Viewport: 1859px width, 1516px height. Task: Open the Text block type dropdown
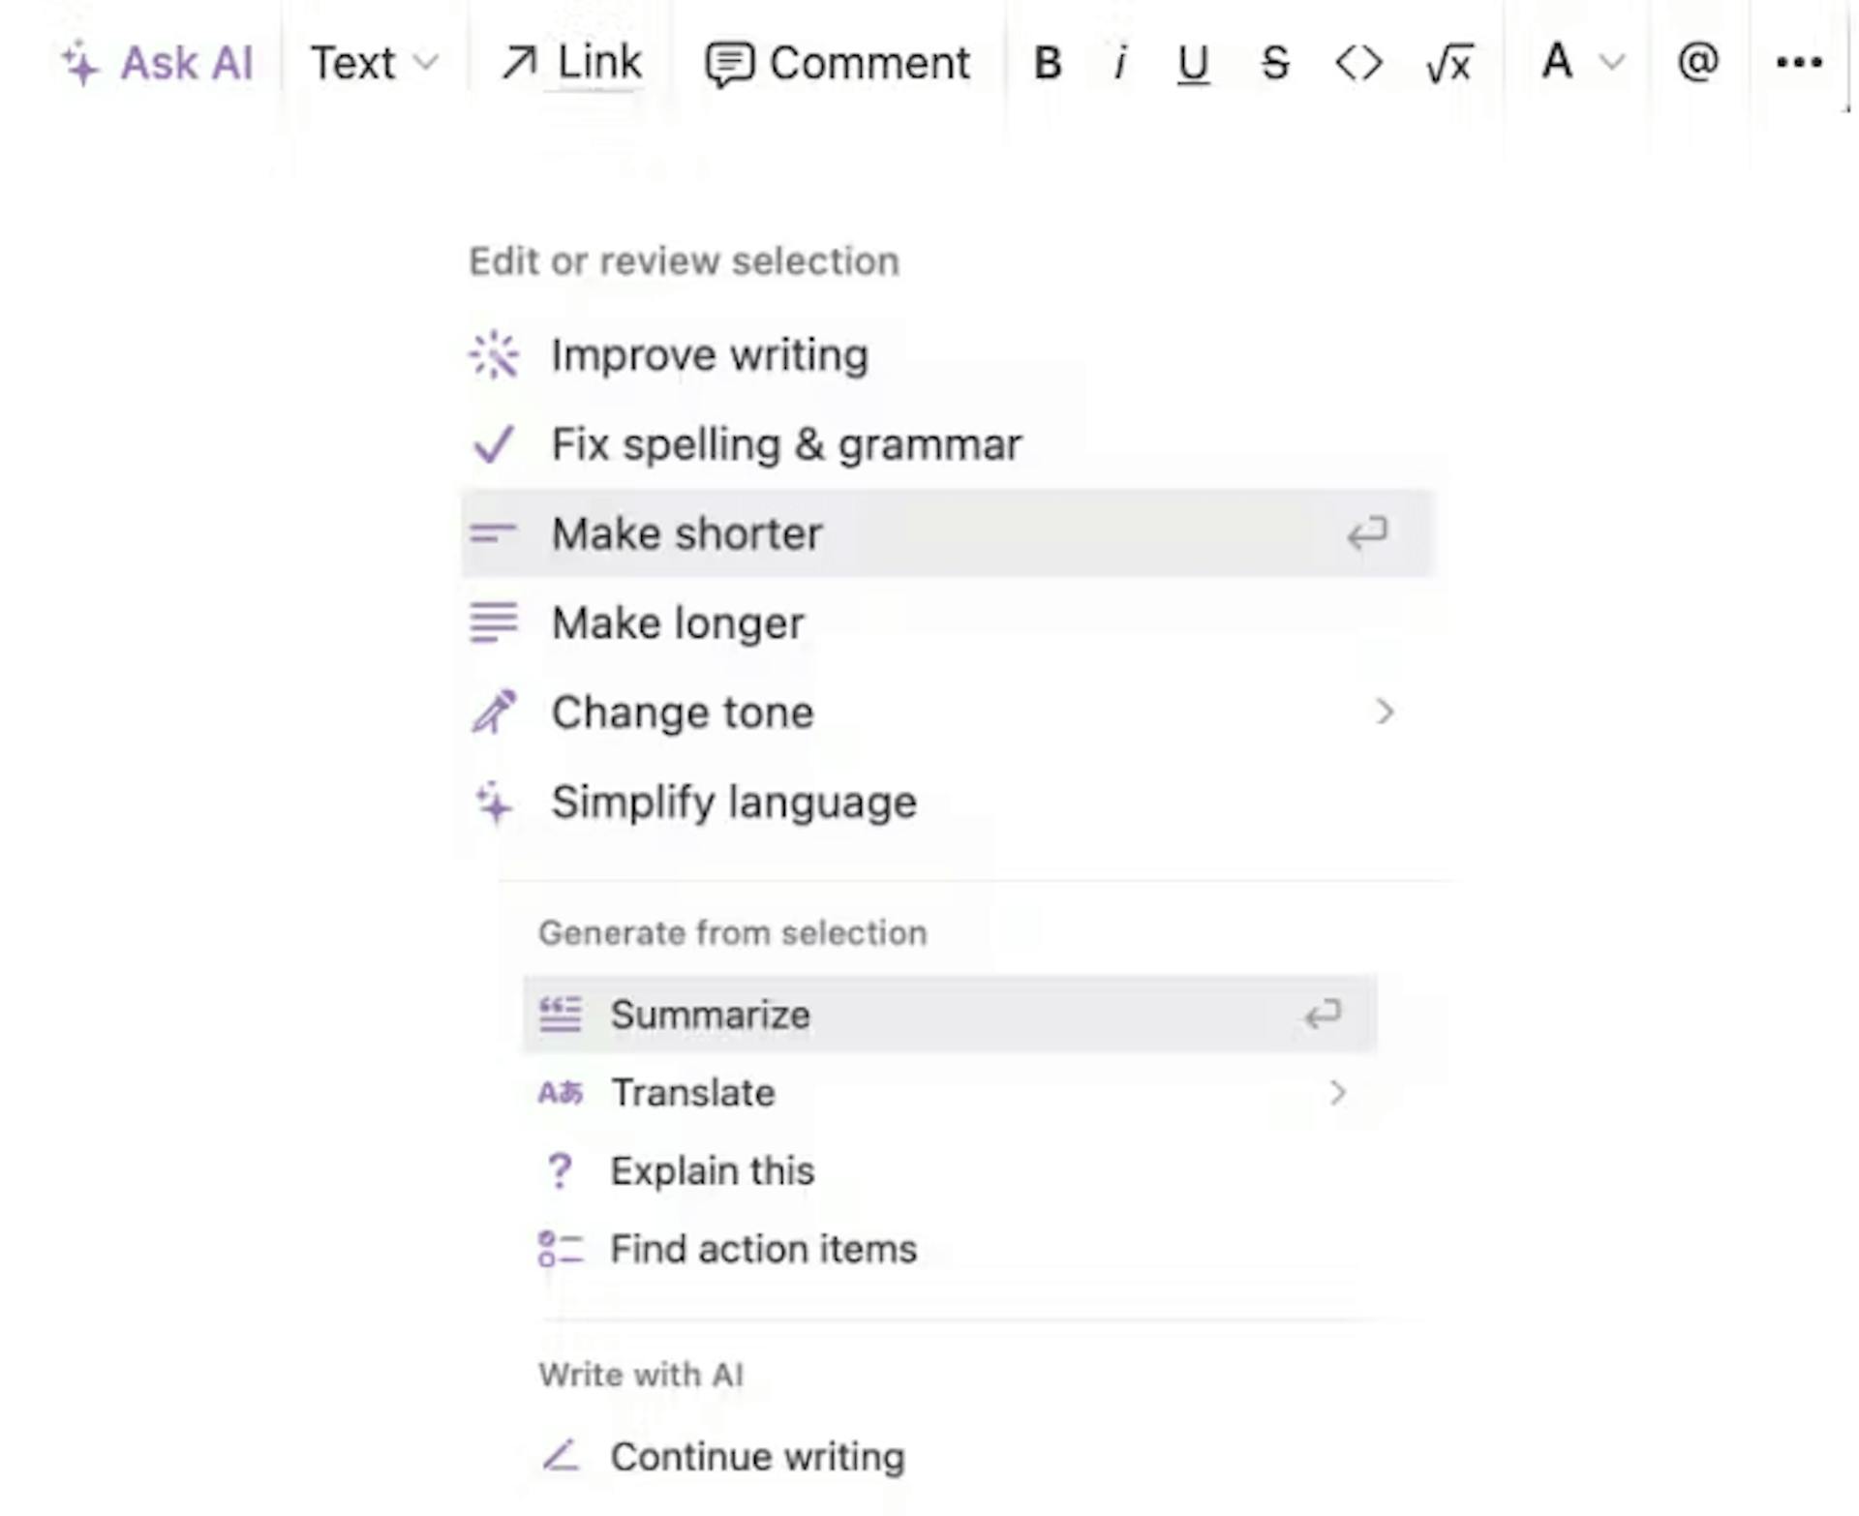(x=373, y=62)
